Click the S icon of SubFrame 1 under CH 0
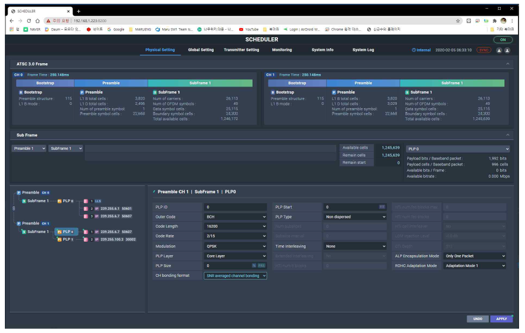This screenshot has height=333, width=525. (x=24, y=201)
